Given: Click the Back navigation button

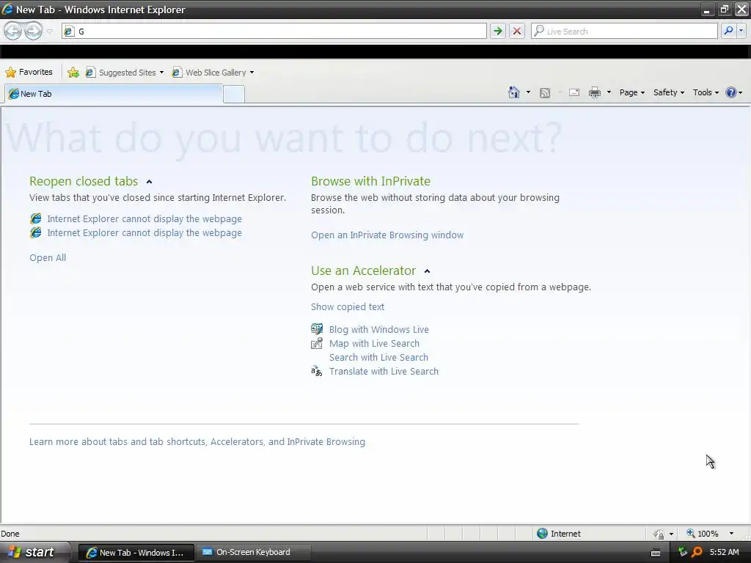Looking at the screenshot, I should tap(13, 31).
